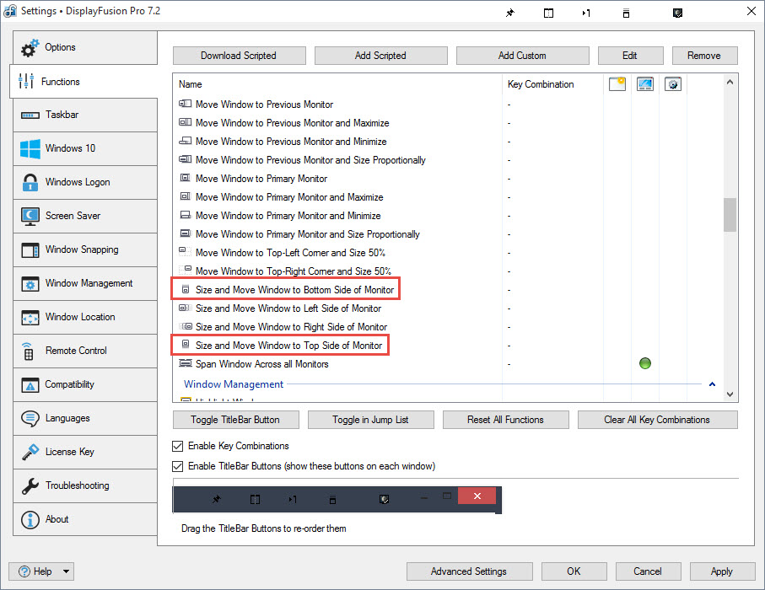Click the Download Scripted button
The image size is (765, 590).
239,56
